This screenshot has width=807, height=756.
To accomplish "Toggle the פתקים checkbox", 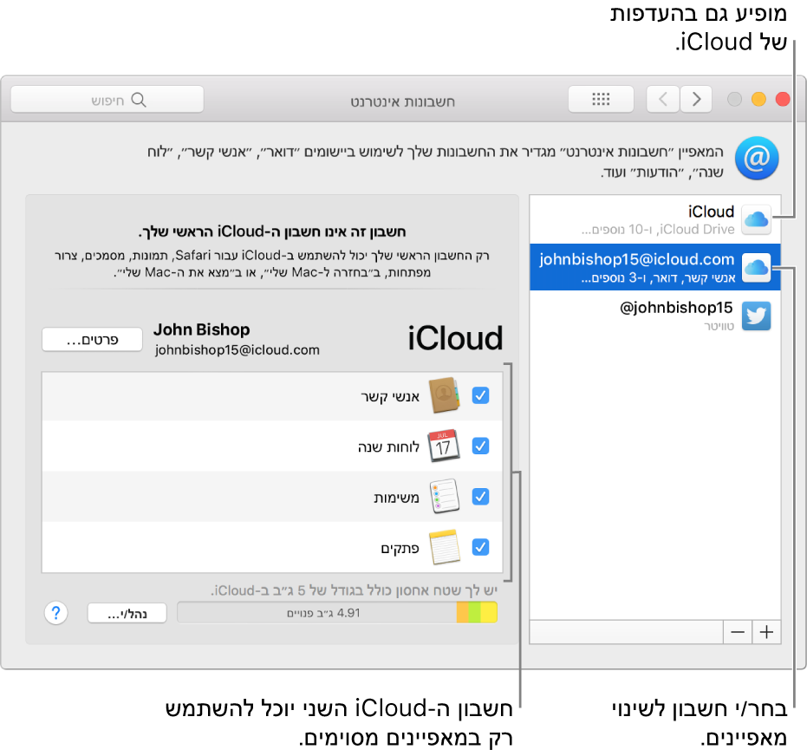I will coord(481,546).
